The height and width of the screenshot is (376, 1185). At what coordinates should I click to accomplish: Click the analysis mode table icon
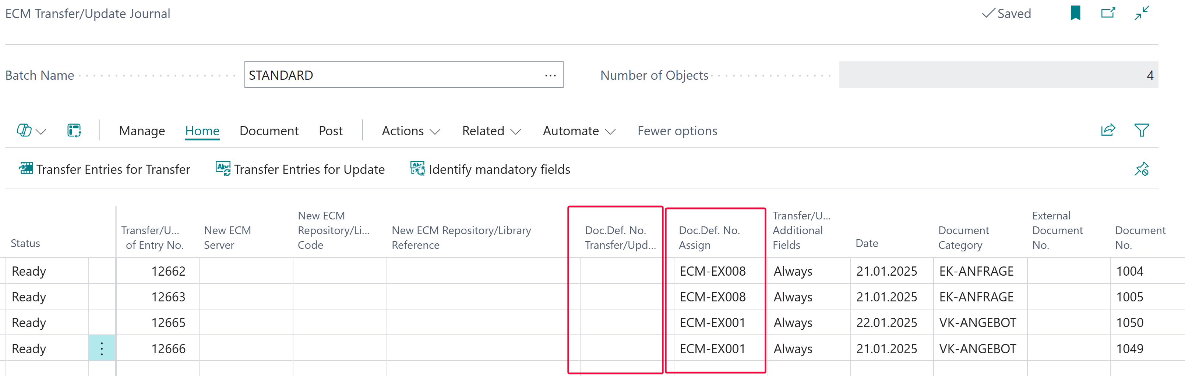coord(74,131)
